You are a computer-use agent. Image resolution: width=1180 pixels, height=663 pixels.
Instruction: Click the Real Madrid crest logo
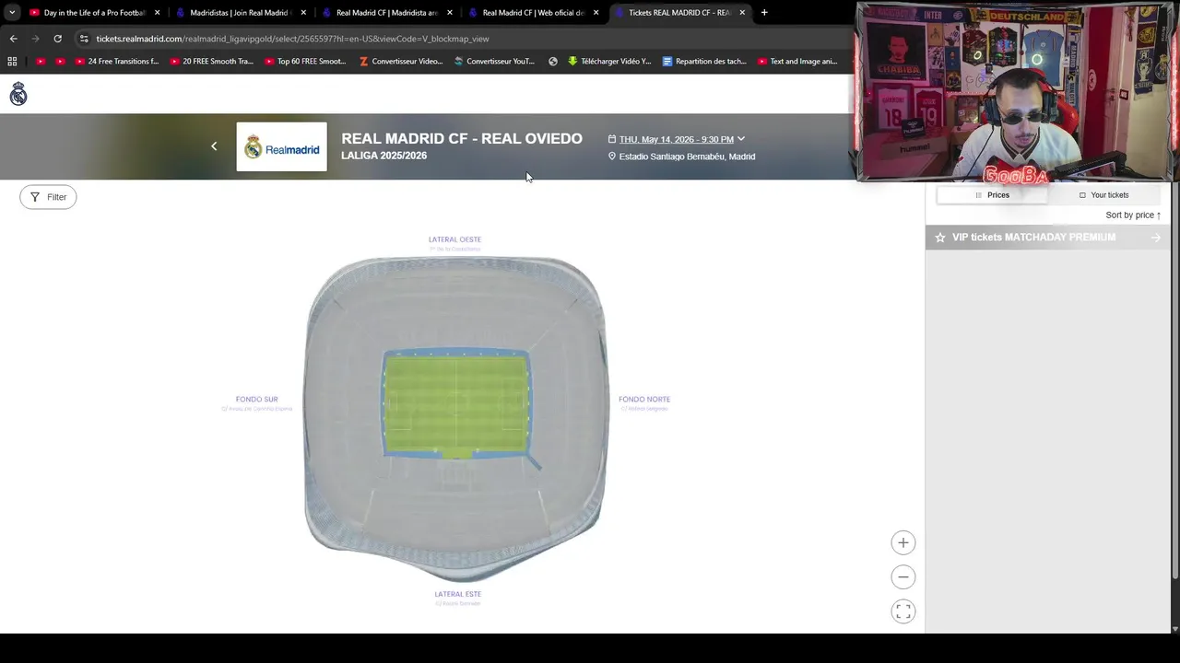pos(18,94)
